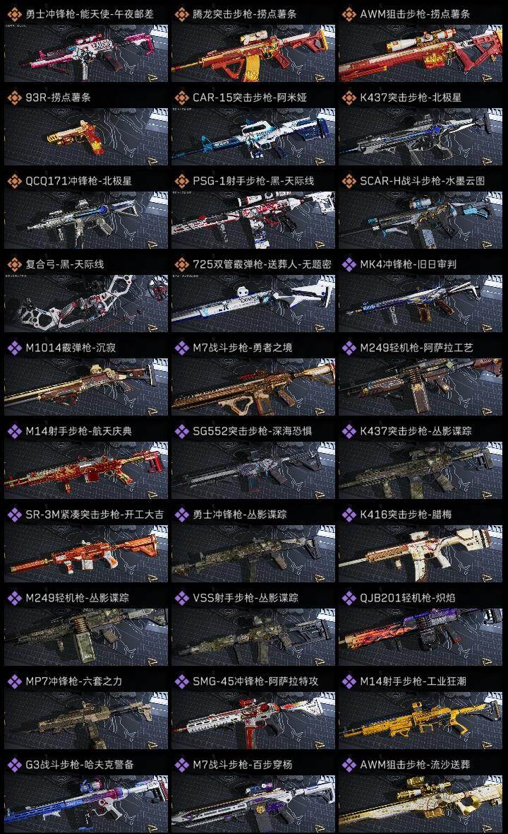Select the QCQ171冲锋枪-北极星 weapon image

tap(86, 221)
